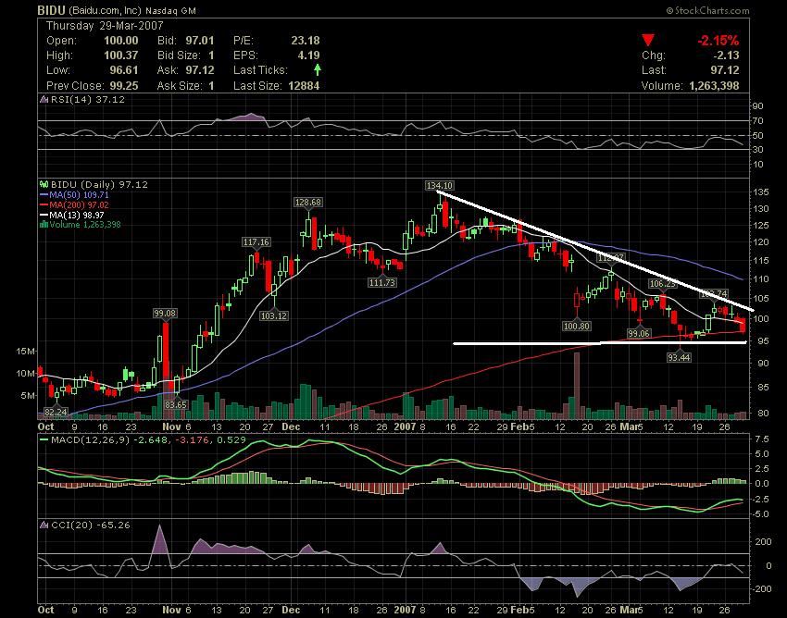Click the 'MA(13) 98.97' legend text
The image size is (787, 618).
coord(76,216)
